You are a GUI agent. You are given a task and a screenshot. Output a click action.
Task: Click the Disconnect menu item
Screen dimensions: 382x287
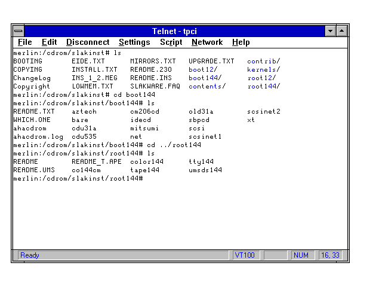point(88,42)
